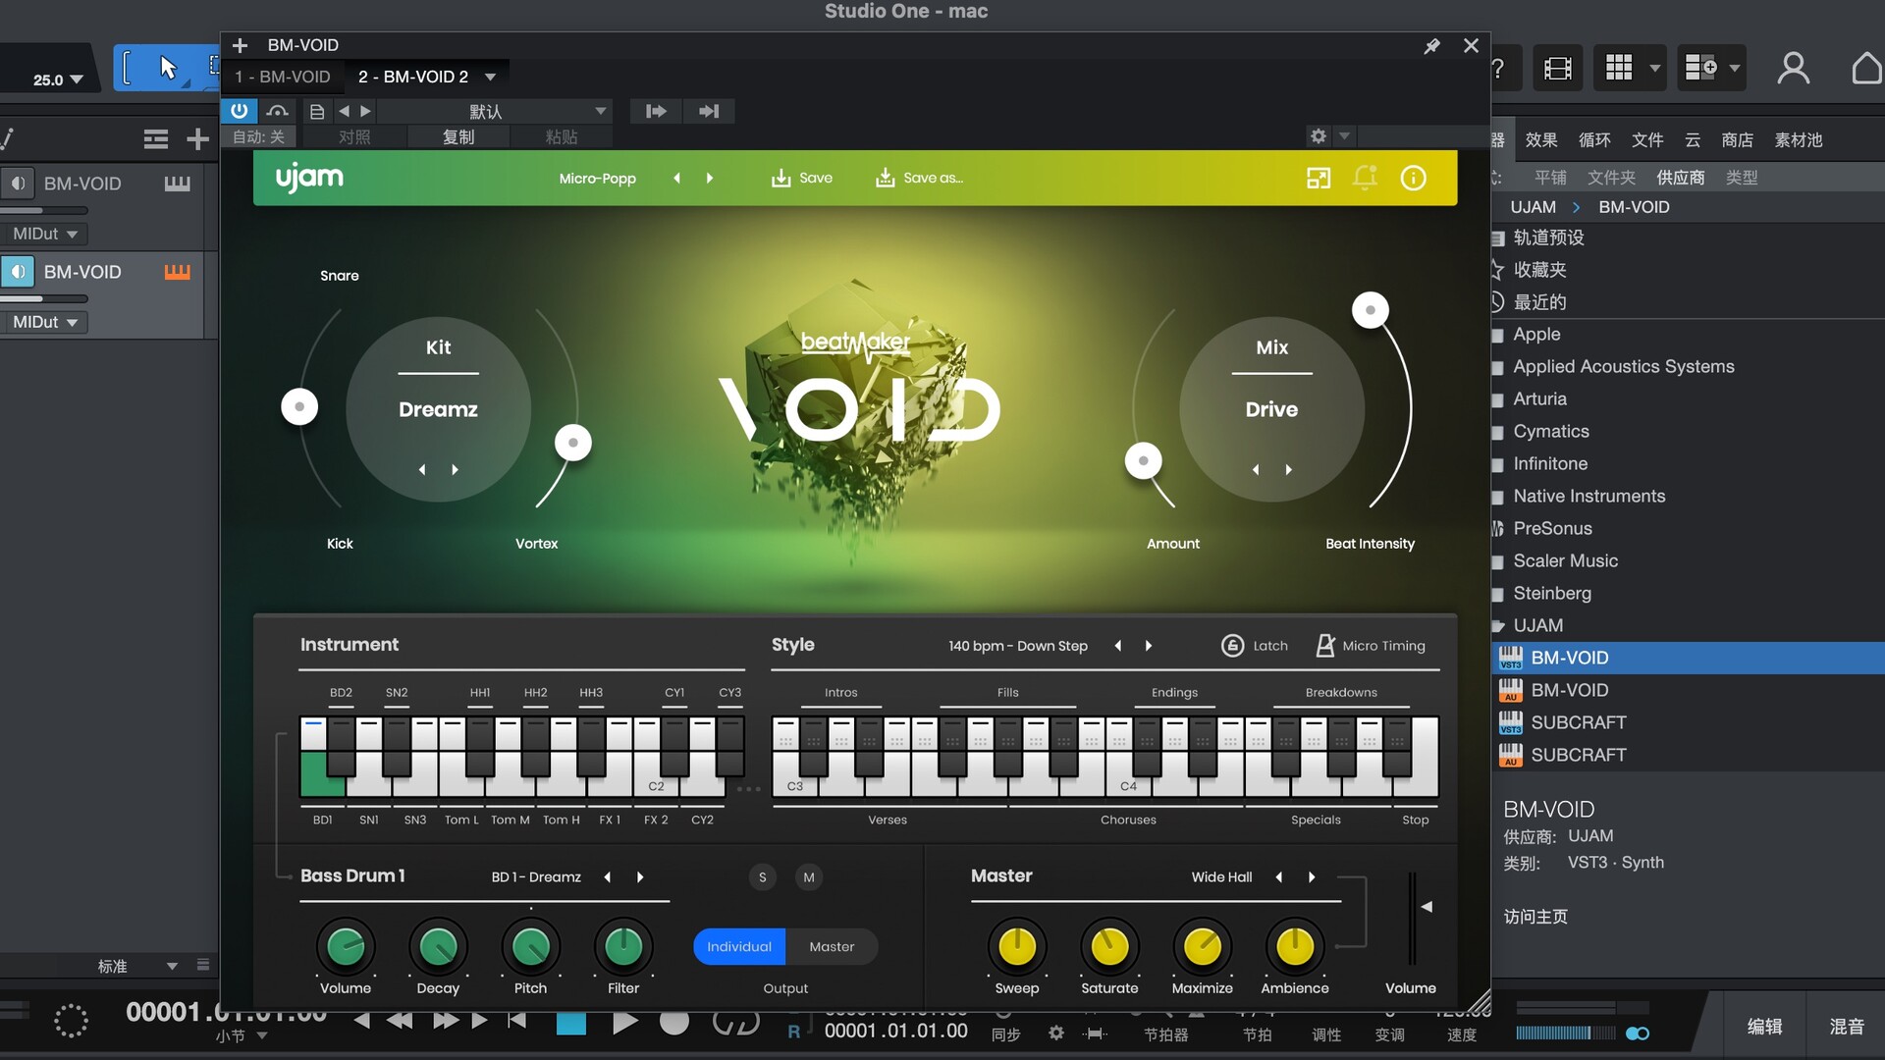The image size is (1885, 1060).
Task: Click the Bass Drum Decay knob
Action: [x=438, y=946]
